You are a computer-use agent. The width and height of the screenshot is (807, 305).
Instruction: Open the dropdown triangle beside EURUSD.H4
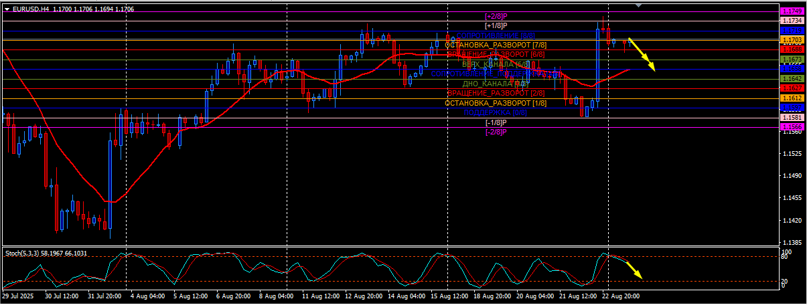pyautogui.click(x=7, y=10)
